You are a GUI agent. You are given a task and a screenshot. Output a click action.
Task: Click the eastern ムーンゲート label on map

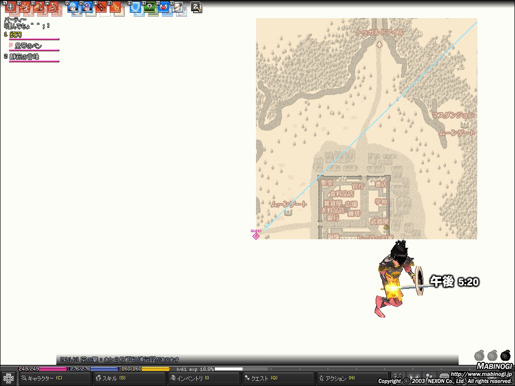[457, 133]
